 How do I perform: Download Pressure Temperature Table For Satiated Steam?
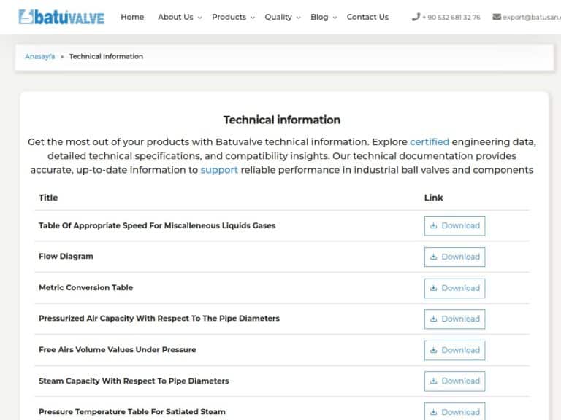(455, 412)
